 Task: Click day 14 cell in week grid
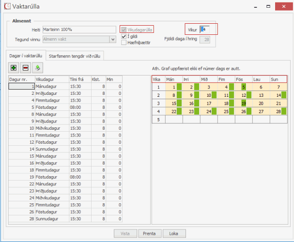pyautogui.click(x=279, y=95)
